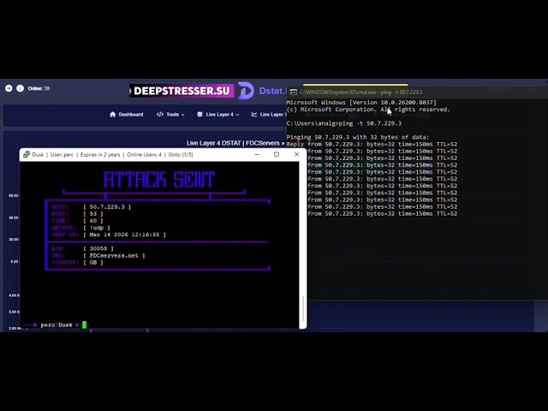Close the Dusk terminal window

click(296, 154)
